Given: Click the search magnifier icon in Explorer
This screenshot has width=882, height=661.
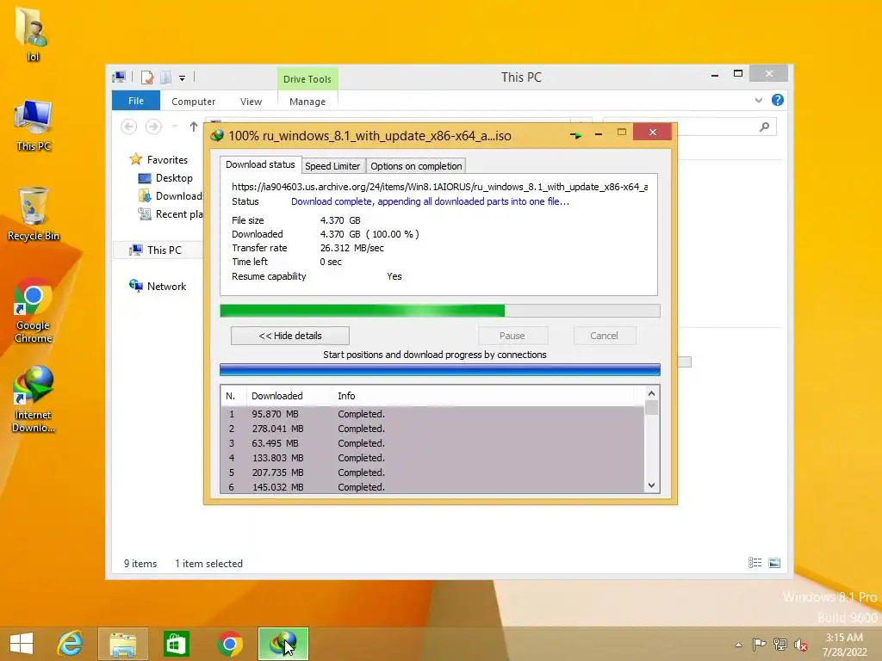Looking at the screenshot, I should click(764, 127).
